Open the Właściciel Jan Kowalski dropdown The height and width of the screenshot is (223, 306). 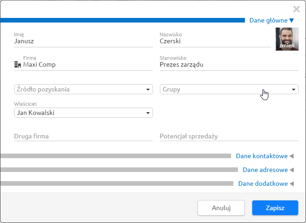click(x=84, y=113)
